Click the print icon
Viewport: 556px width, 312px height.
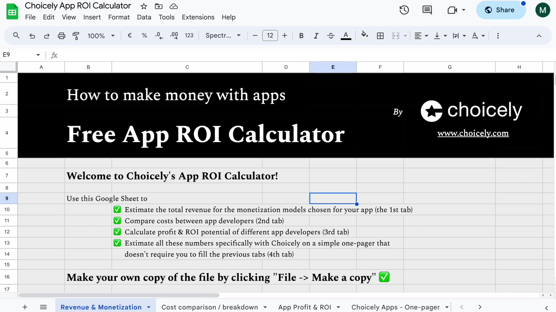coord(61,36)
